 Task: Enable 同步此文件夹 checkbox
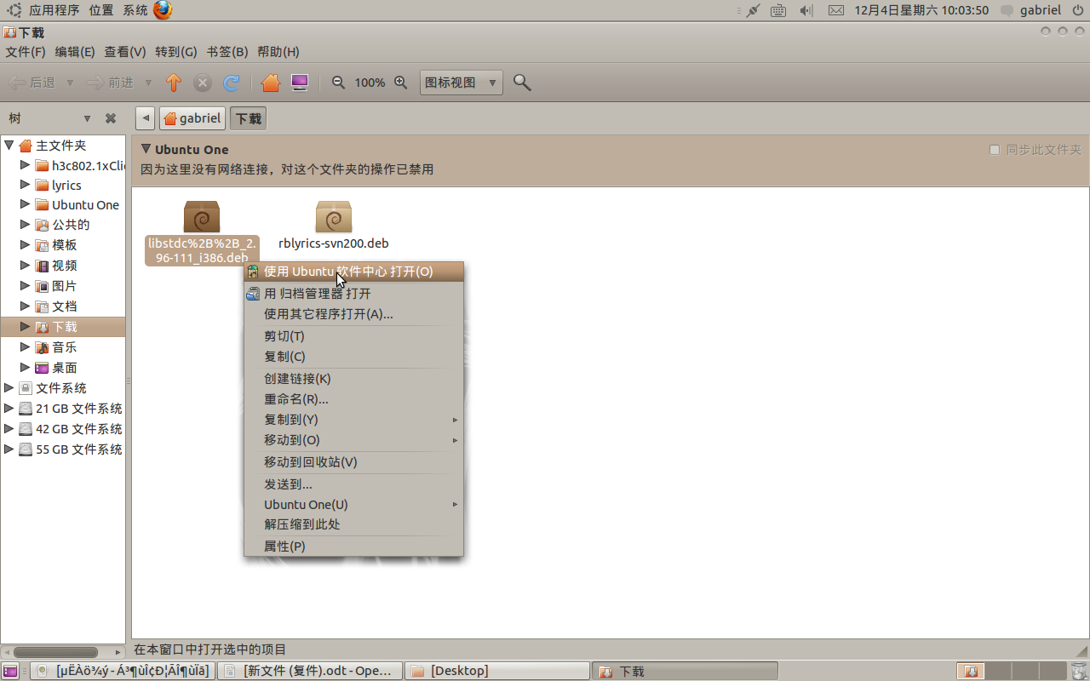tap(994, 150)
